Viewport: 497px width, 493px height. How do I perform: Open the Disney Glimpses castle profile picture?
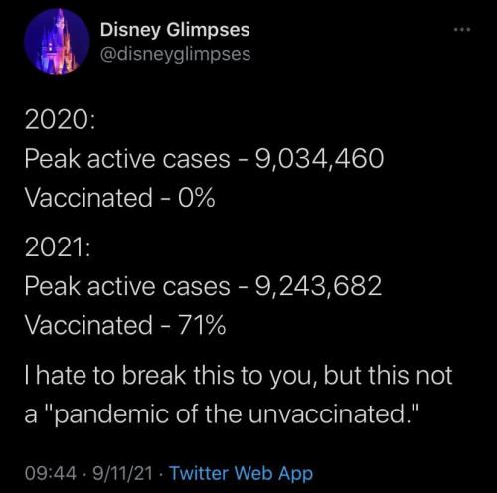tap(57, 41)
